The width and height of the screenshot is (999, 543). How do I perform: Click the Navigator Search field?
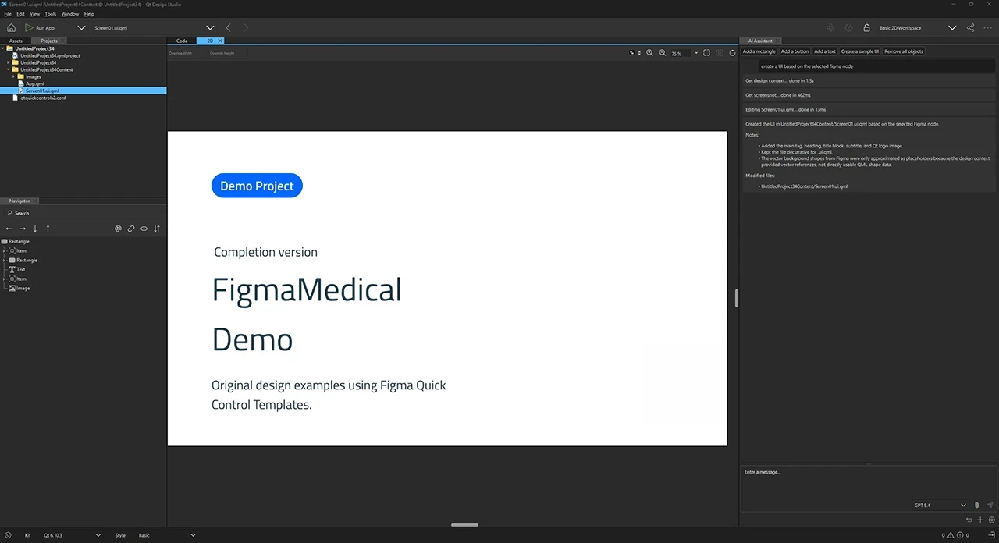[83, 213]
